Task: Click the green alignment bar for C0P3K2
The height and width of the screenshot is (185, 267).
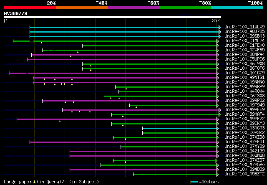Action: (x=179, y=133)
